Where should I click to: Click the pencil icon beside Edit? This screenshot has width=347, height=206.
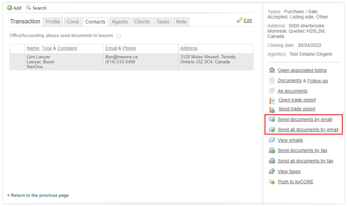pyautogui.click(x=239, y=20)
